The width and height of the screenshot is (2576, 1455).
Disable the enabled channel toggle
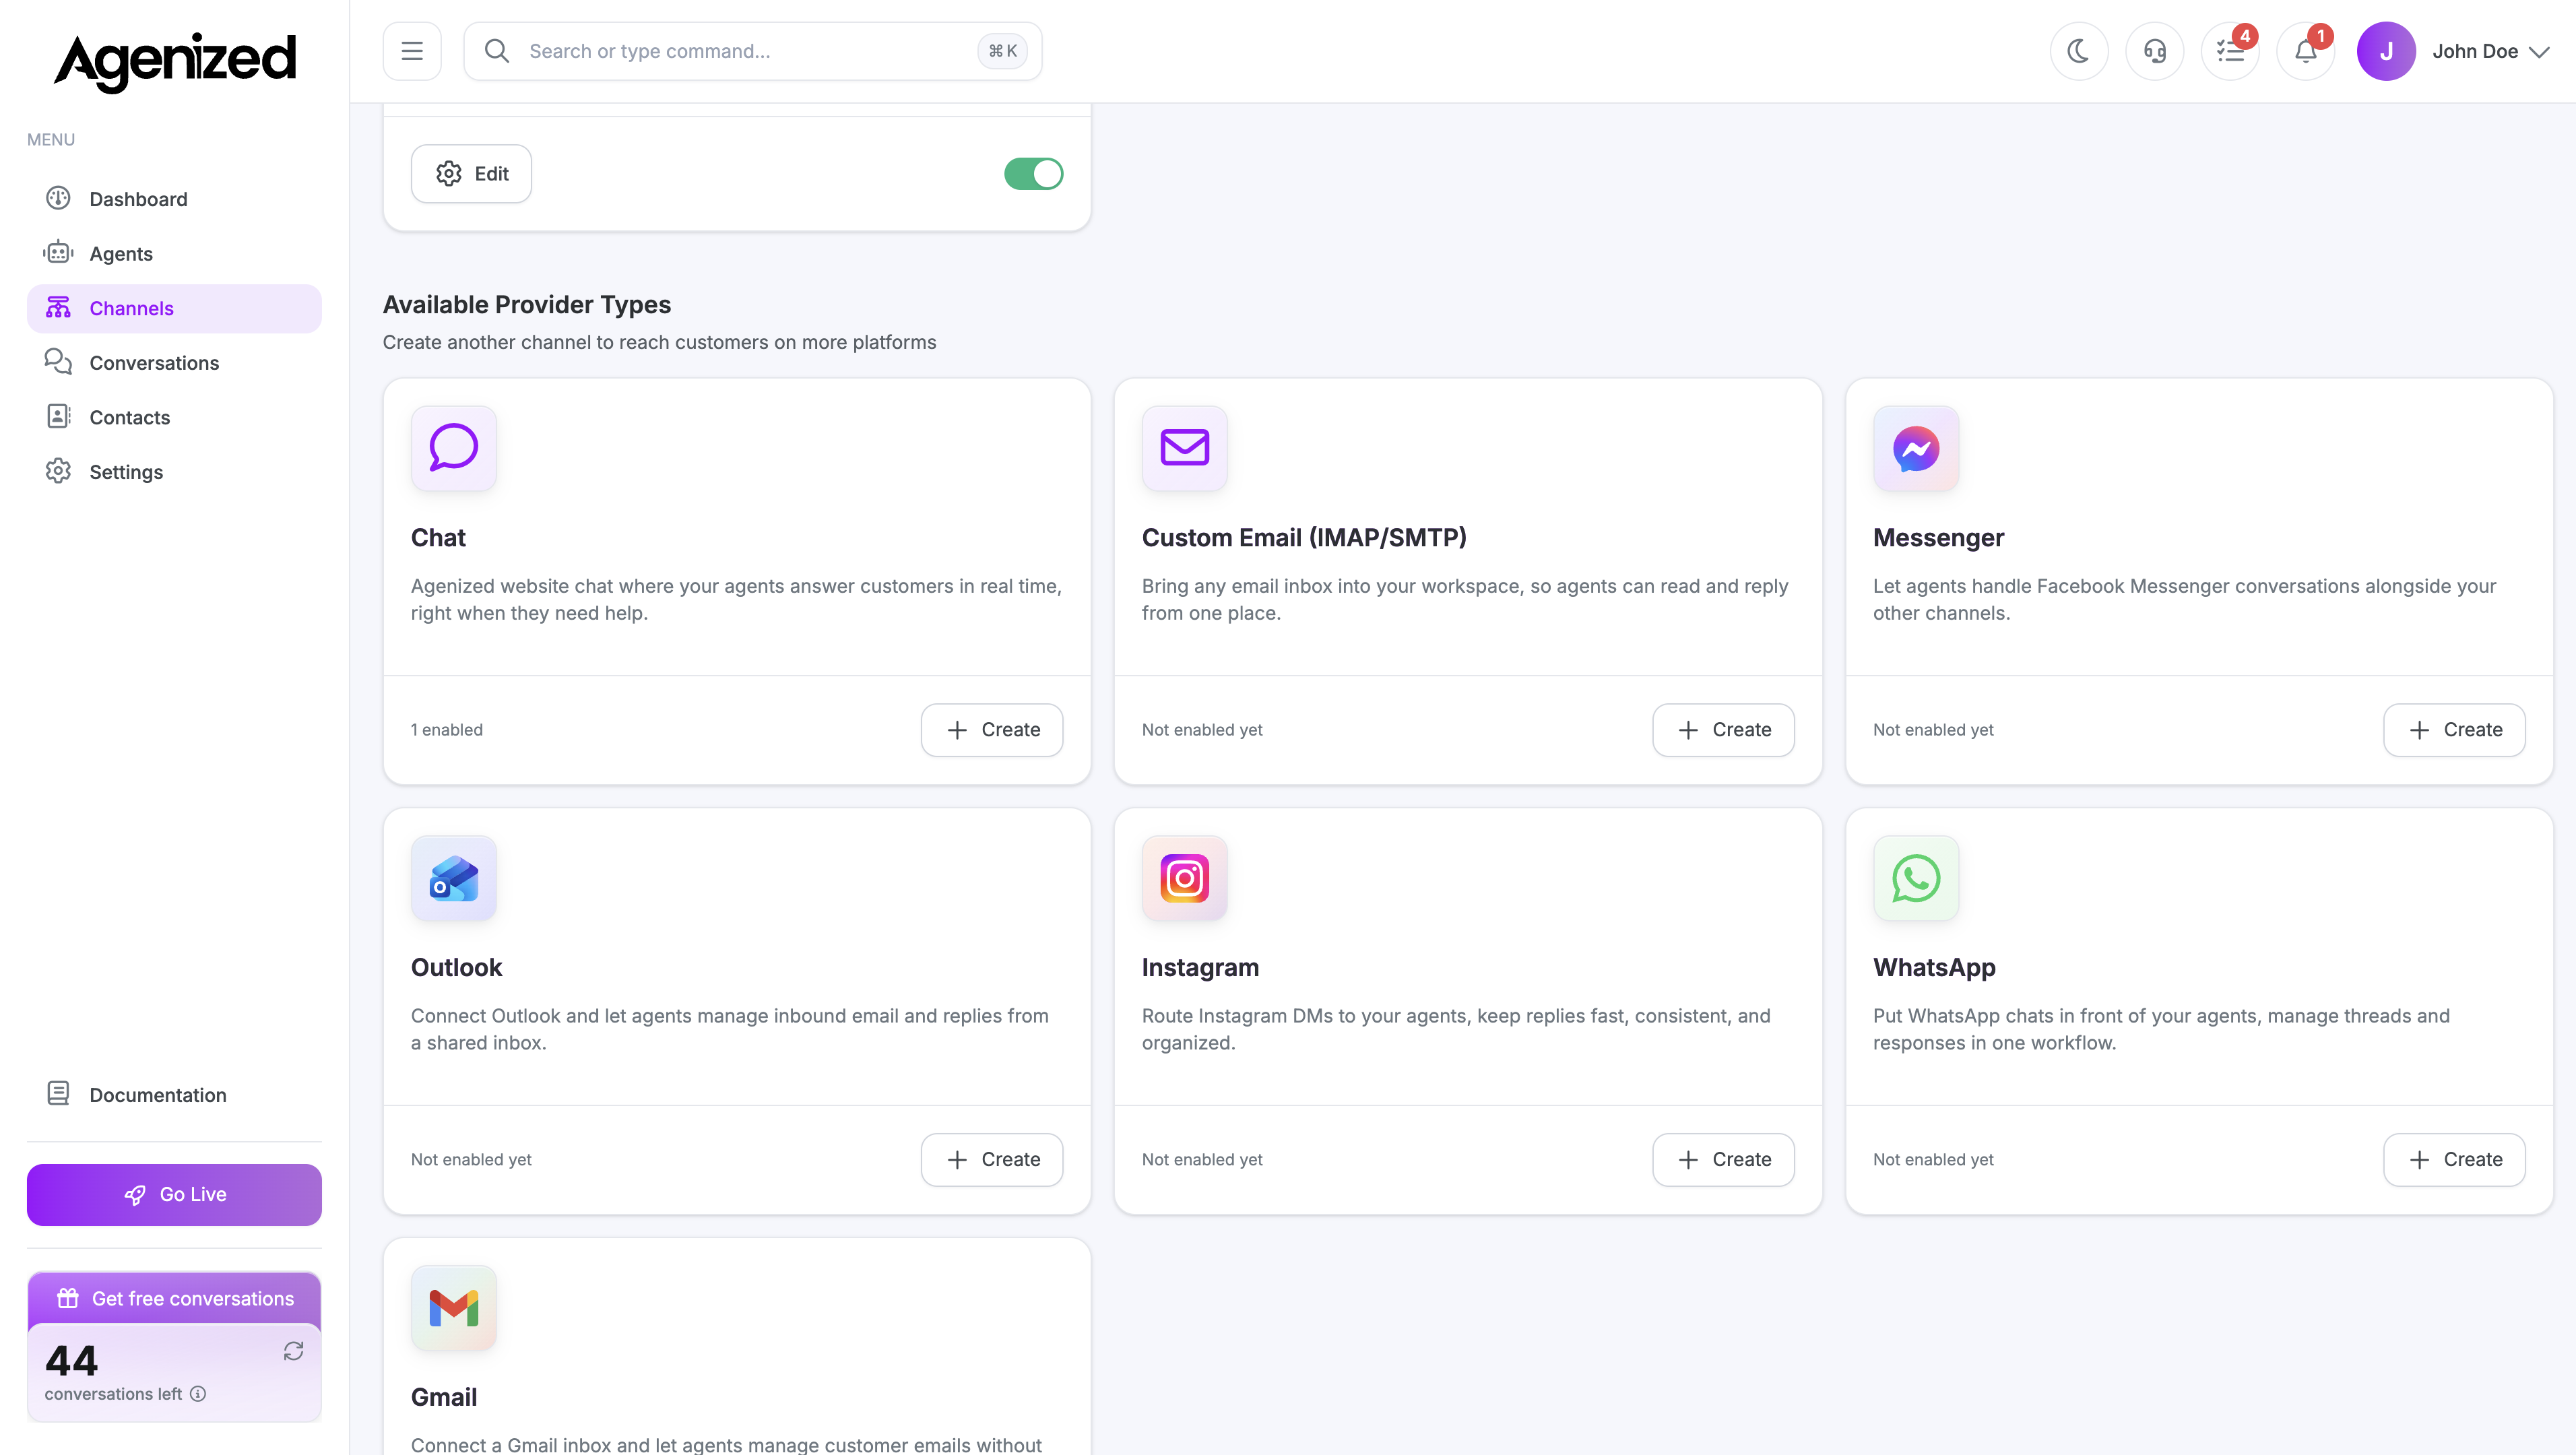pyautogui.click(x=1034, y=173)
